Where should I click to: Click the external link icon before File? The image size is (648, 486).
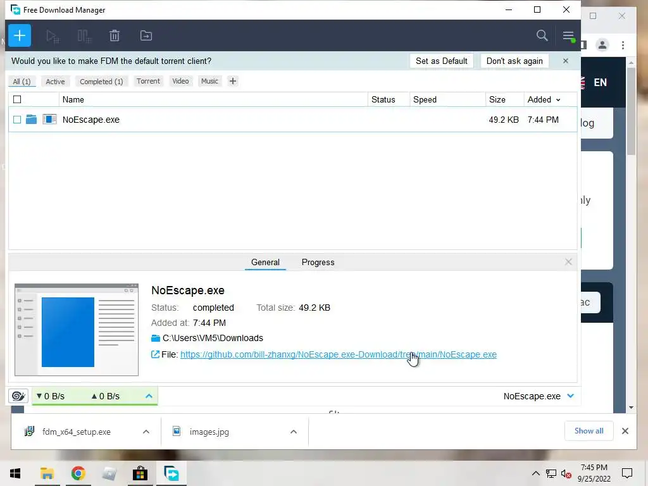tap(155, 354)
